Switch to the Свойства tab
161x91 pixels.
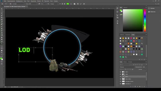pyautogui.click(x=122, y=35)
